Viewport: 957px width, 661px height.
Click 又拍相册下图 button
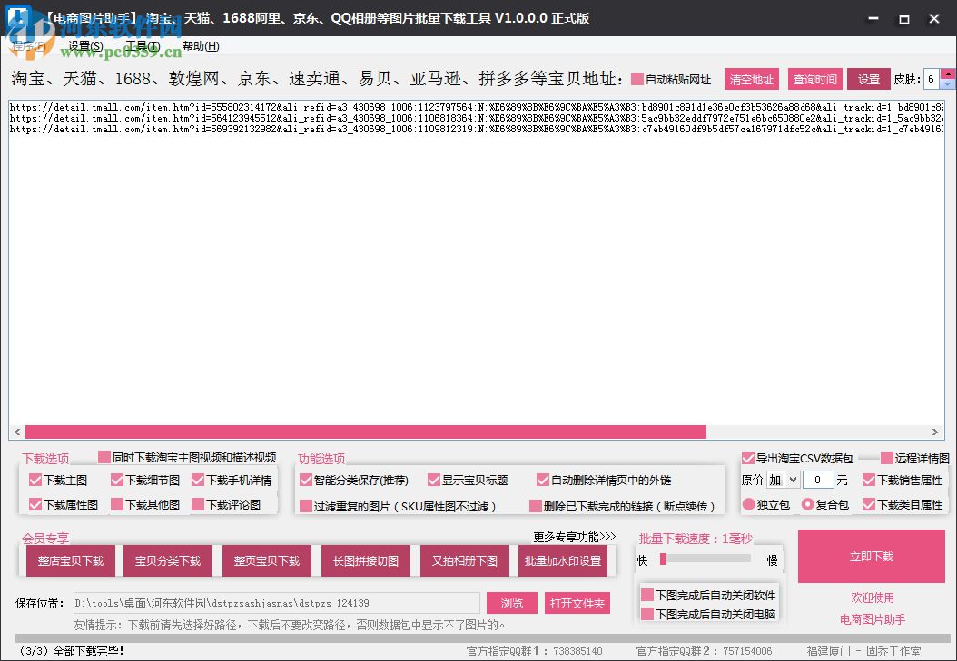pyautogui.click(x=465, y=560)
